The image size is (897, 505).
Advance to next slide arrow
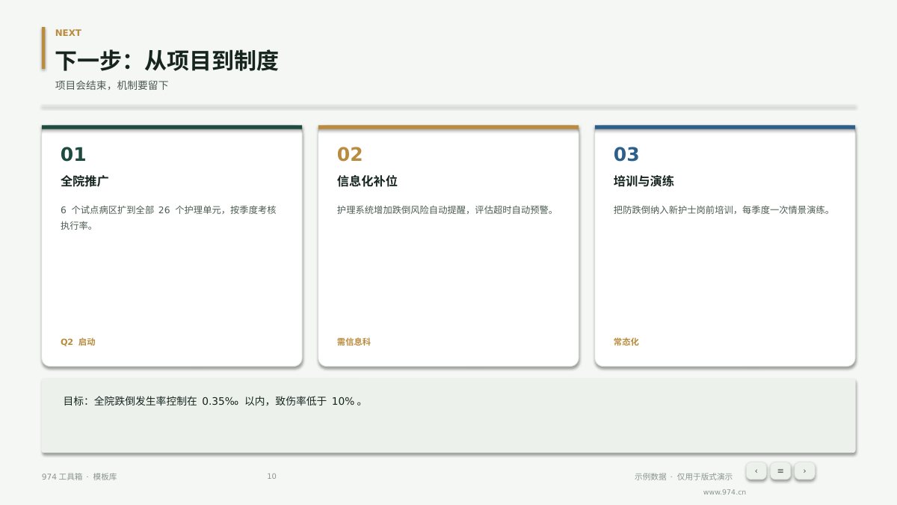(x=804, y=471)
